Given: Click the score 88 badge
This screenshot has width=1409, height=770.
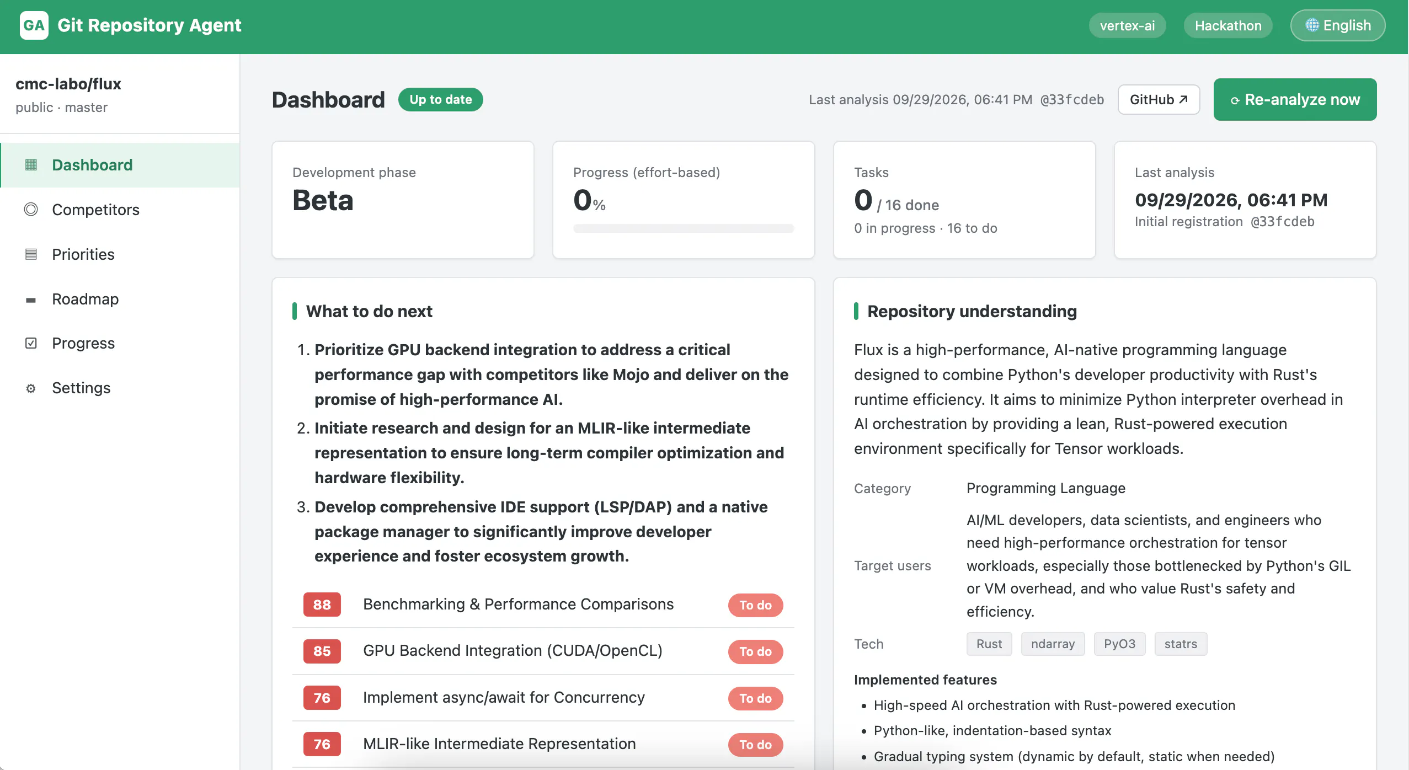Looking at the screenshot, I should point(322,605).
